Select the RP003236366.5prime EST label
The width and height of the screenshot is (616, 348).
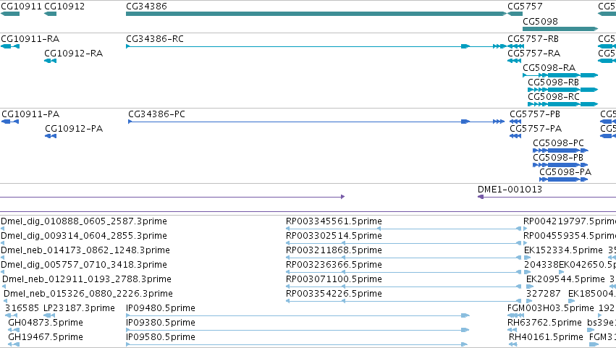(x=334, y=265)
